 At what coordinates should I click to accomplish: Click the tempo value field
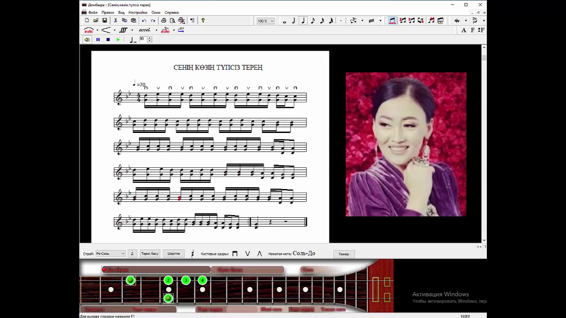point(142,39)
